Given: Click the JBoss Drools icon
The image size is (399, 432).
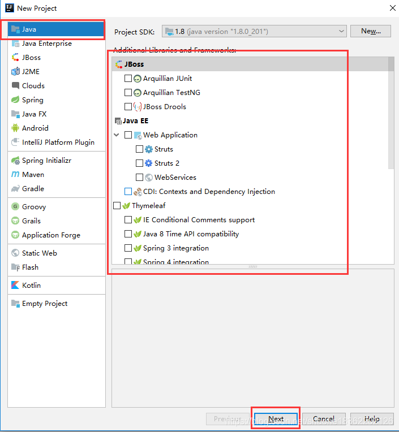Looking at the screenshot, I should (x=138, y=107).
